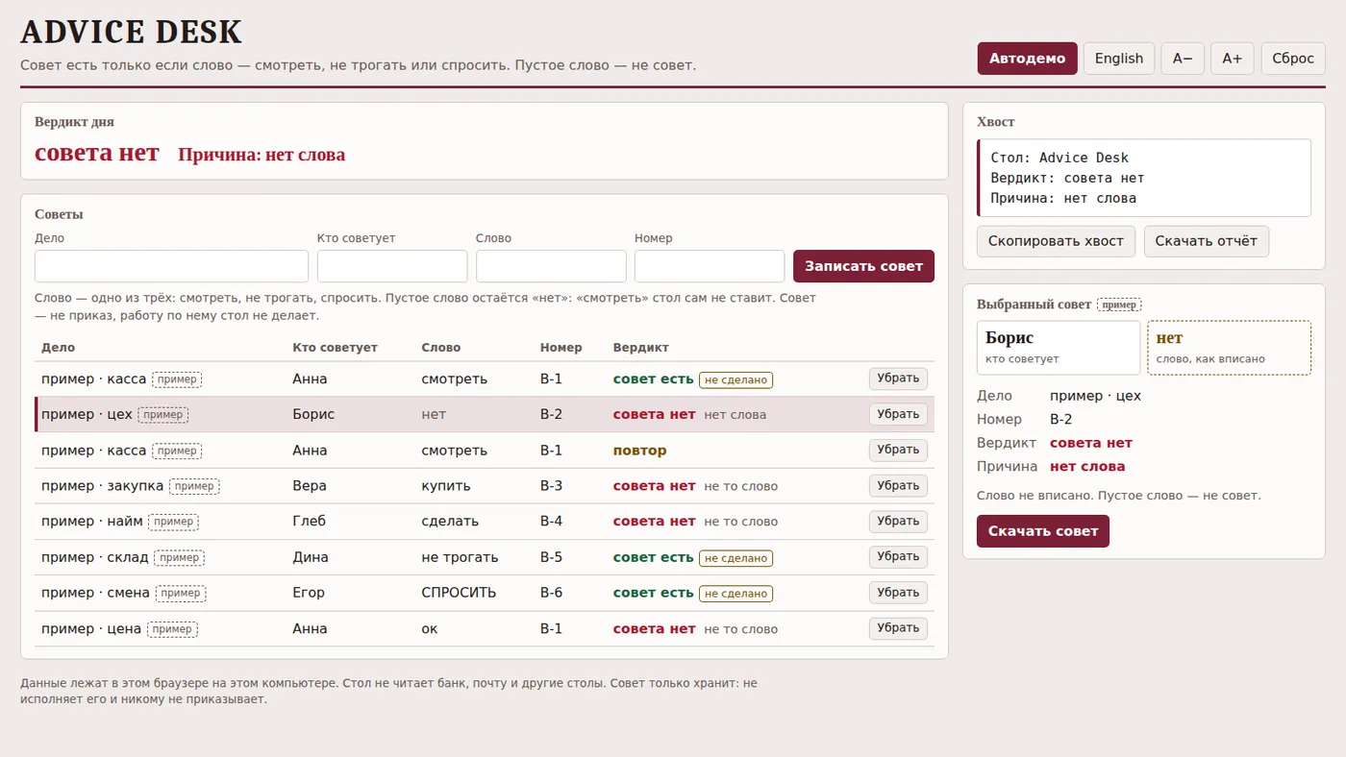Viewport: 1346px width, 757px height.
Task: Select the пример · закупка row
Action: coord(485,486)
